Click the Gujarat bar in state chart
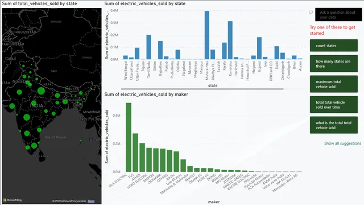 pyautogui.click(x=259, y=48)
